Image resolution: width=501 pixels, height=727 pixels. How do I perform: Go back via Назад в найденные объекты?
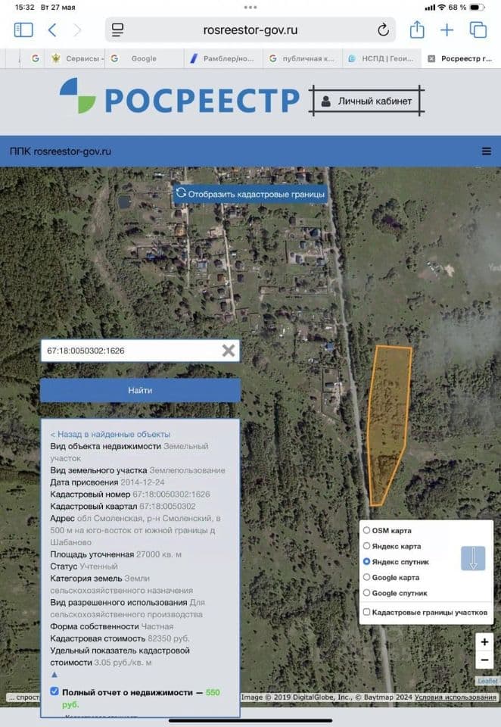point(110,434)
